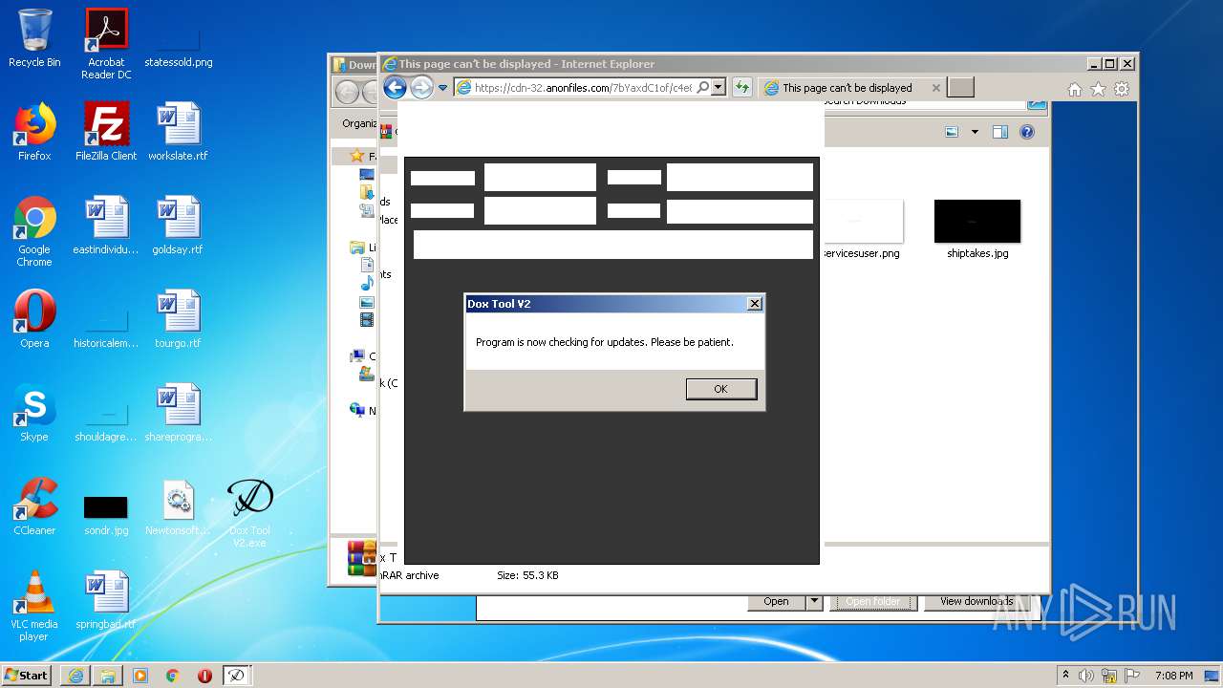Launch the CCleaner desktop shortcut
The image size is (1223, 688).
[x=34, y=506]
